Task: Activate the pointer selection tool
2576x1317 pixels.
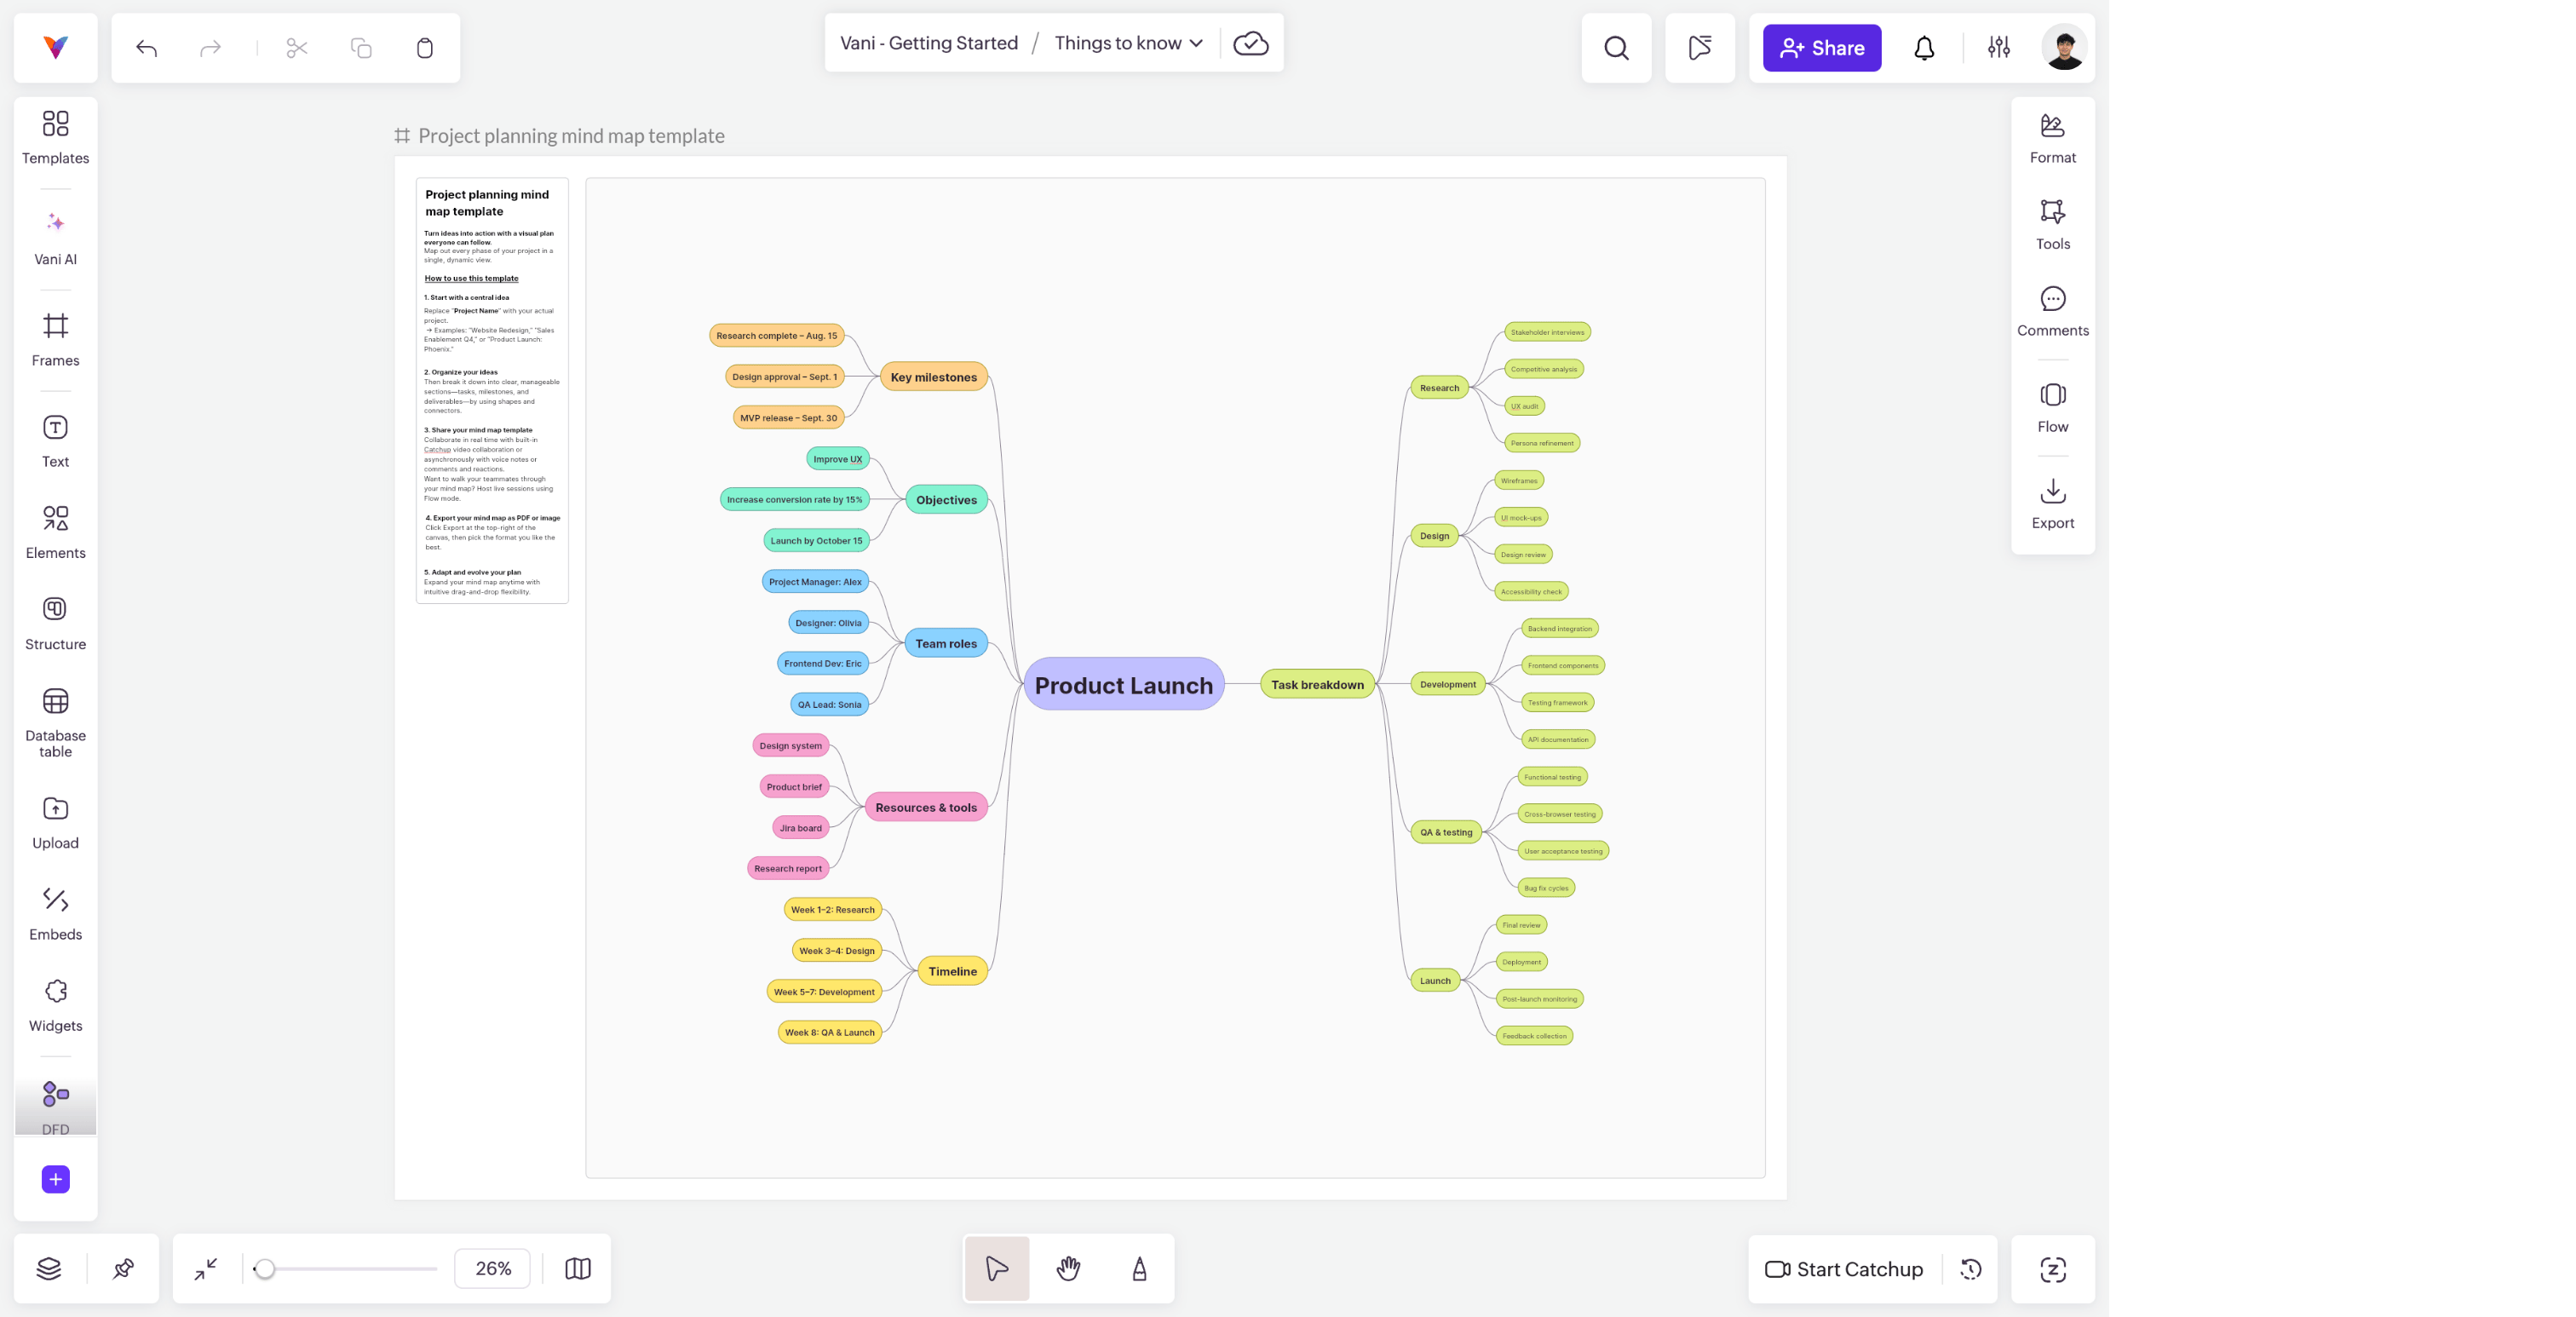Action: [x=996, y=1268]
